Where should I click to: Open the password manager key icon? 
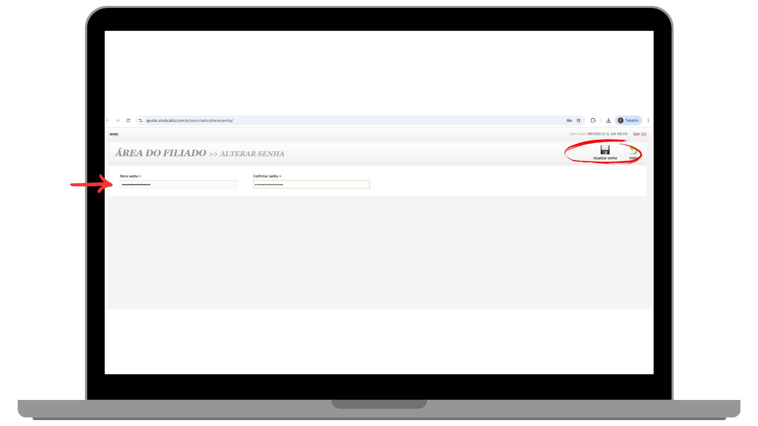569,121
